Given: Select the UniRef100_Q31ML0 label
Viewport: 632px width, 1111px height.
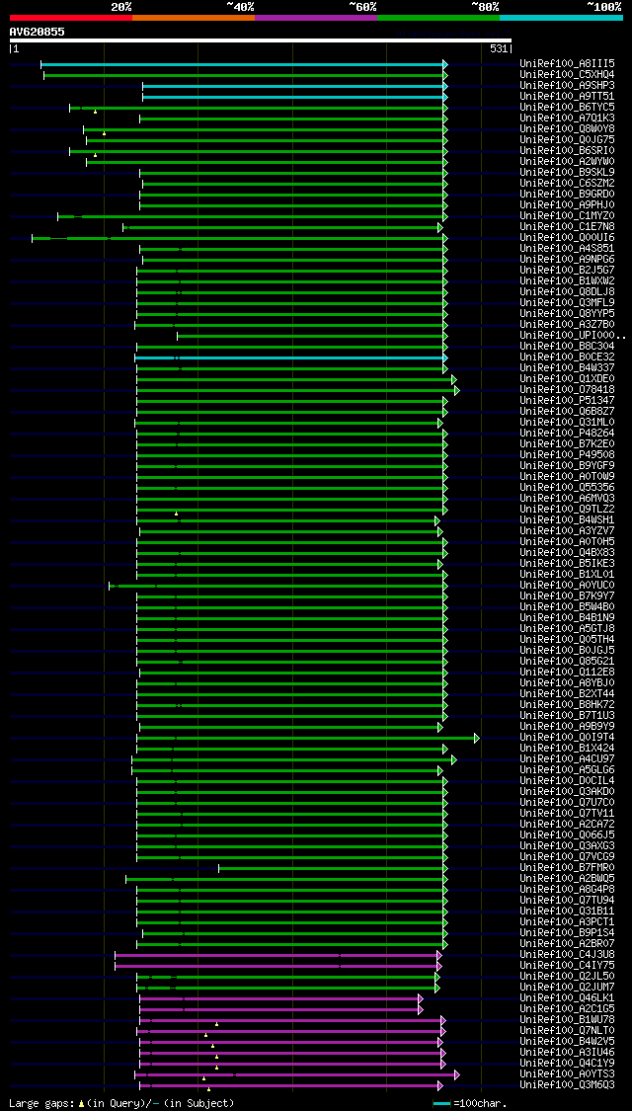Looking at the screenshot, I should [567, 423].
